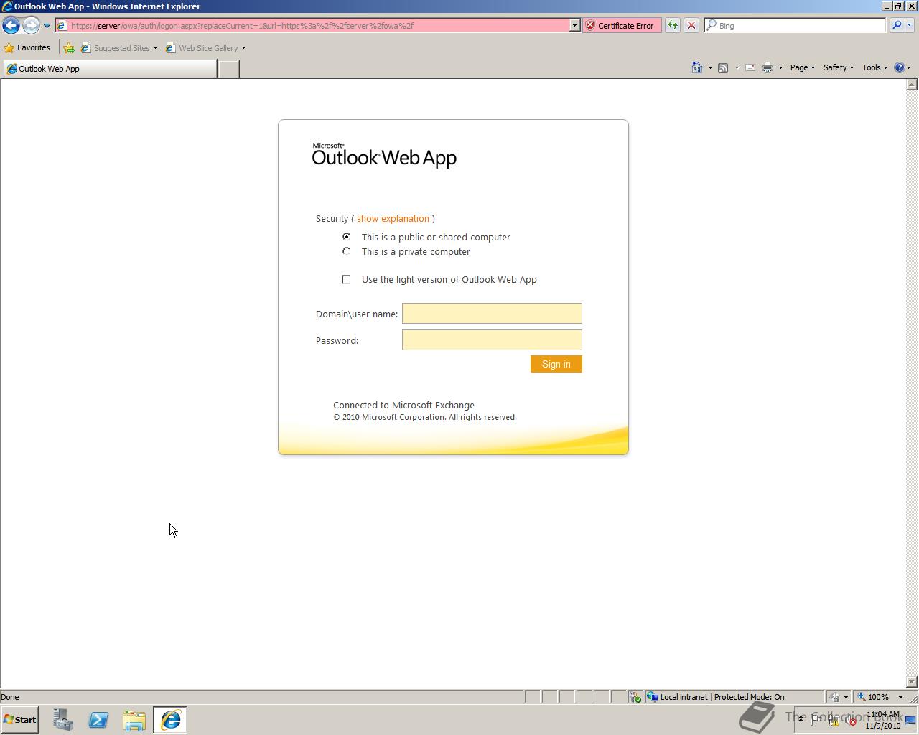919x735 pixels.
Task: Select 'This is a private computer' option
Action: 347,251
